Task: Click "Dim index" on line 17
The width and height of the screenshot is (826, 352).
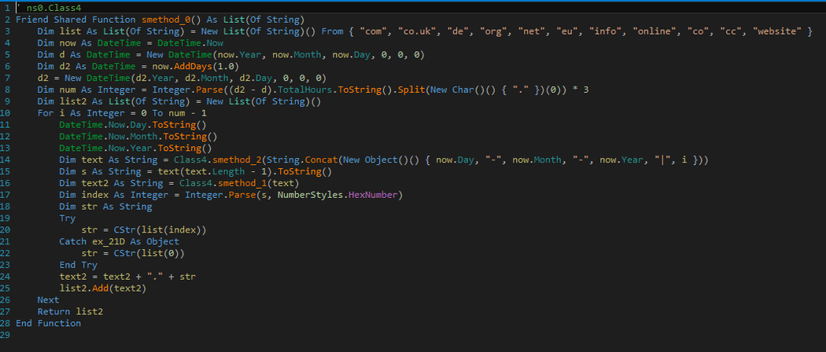Action: [x=83, y=195]
